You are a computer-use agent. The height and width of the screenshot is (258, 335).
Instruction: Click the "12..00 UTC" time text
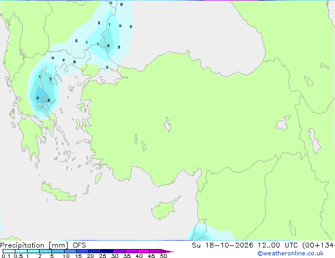coord(277,245)
